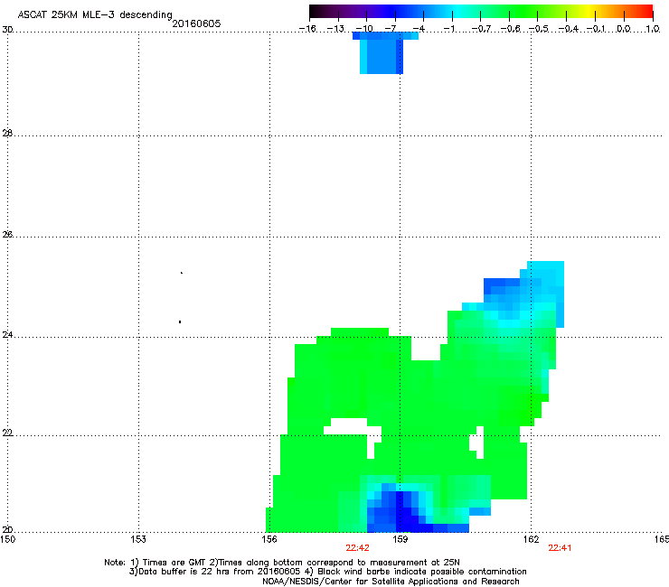Image resolution: width=669 pixels, height=587 pixels.
Task: Click the longitude label 159
Action: click(400, 539)
